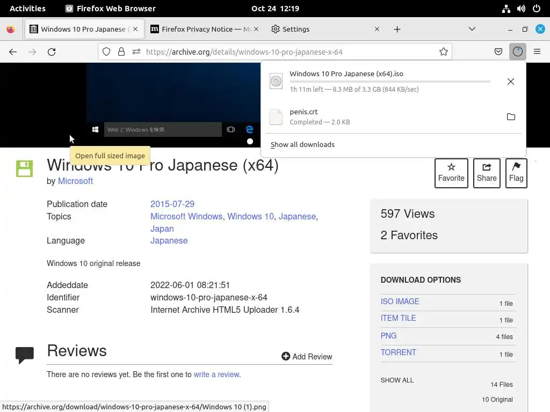Open the tracking protection shield icon
This screenshot has height=412, width=550.
tap(106, 52)
